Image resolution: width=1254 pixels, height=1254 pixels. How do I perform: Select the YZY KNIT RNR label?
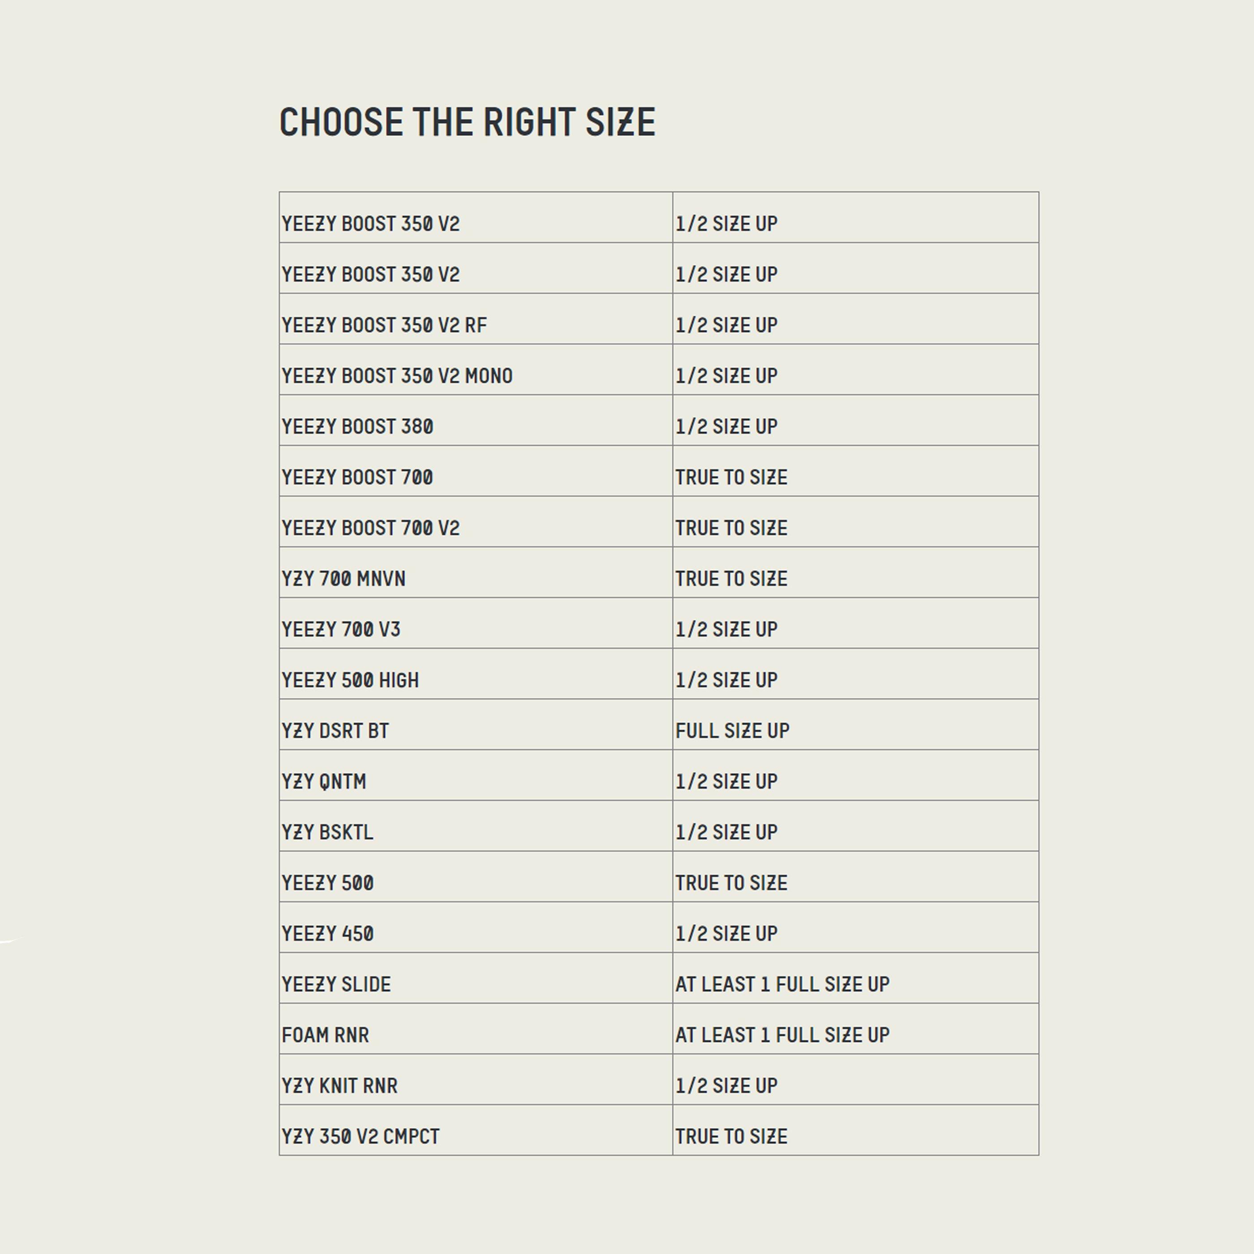(x=339, y=1085)
